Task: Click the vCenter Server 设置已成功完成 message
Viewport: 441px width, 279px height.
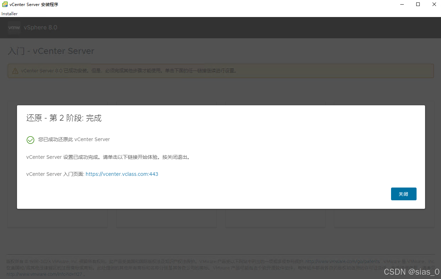Action: [x=108, y=157]
